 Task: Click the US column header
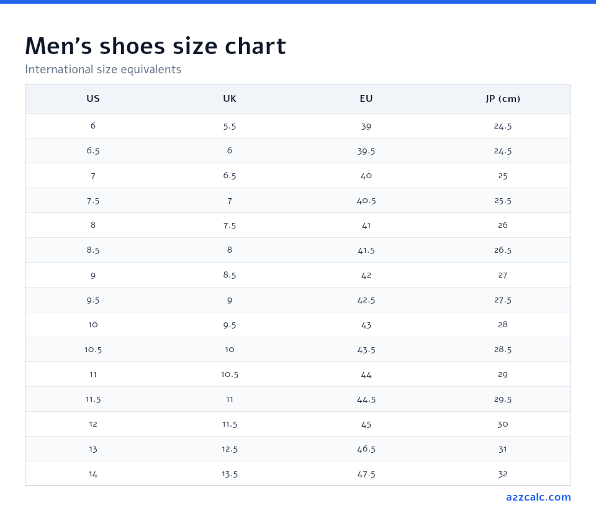[93, 99]
